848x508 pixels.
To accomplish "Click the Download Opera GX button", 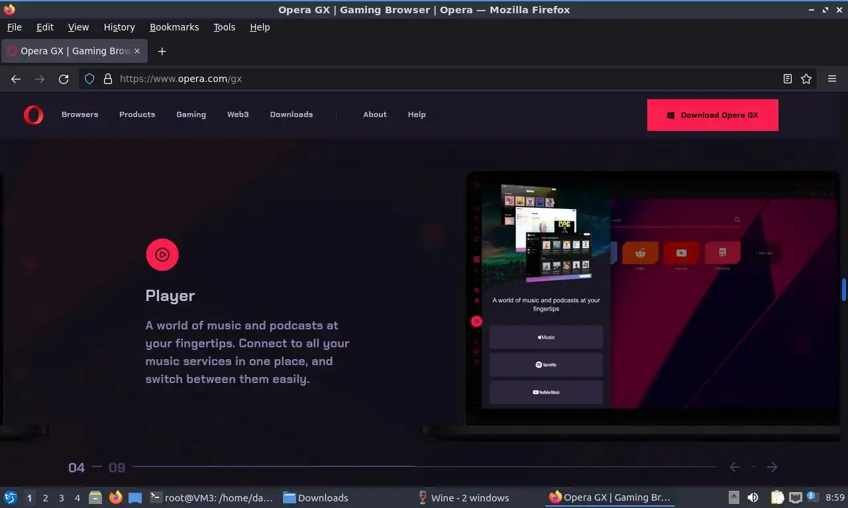I will pyautogui.click(x=712, y=115).
